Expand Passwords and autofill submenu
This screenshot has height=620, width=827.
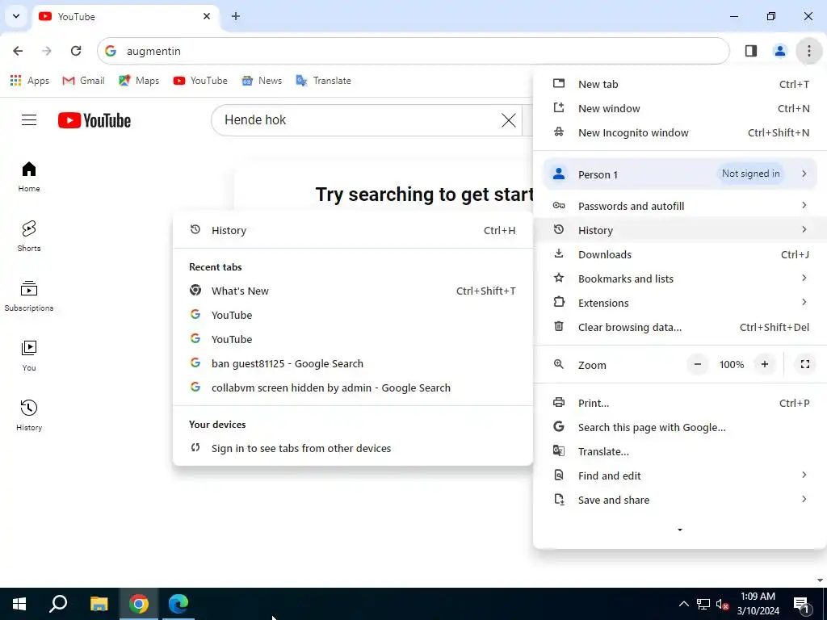tap(680, 206)
